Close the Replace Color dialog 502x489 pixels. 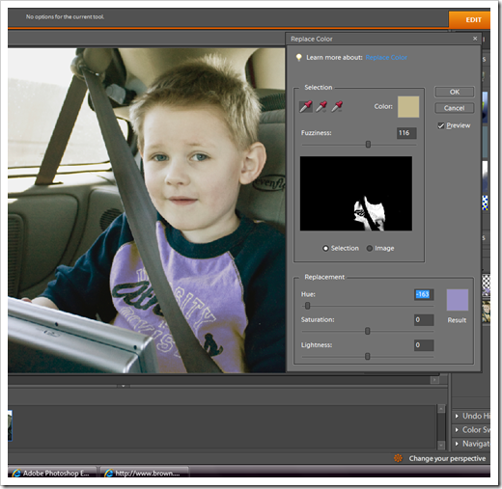(x=475, y=39)
